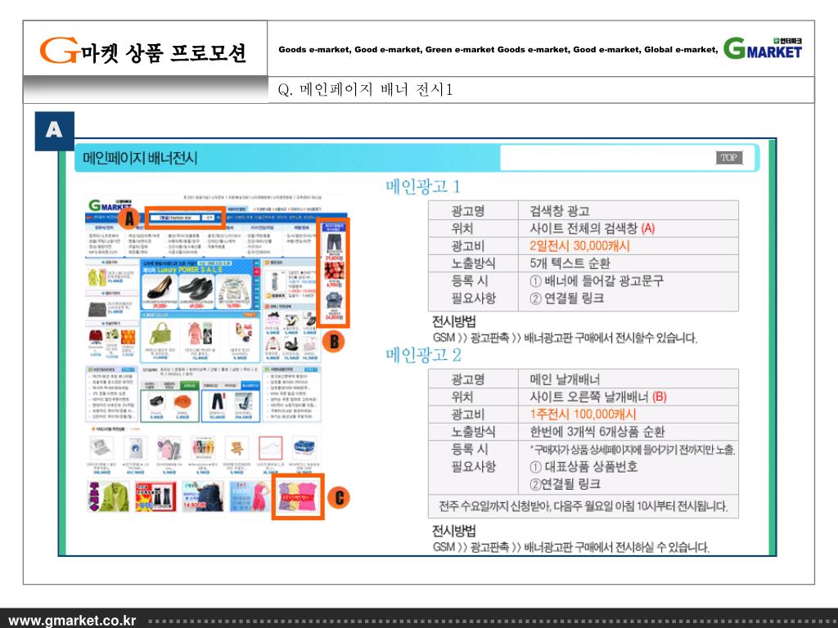This screenshot has height=628, width=838.
Task: Click the laptop product thumbnail
Action: click(101, 448)
